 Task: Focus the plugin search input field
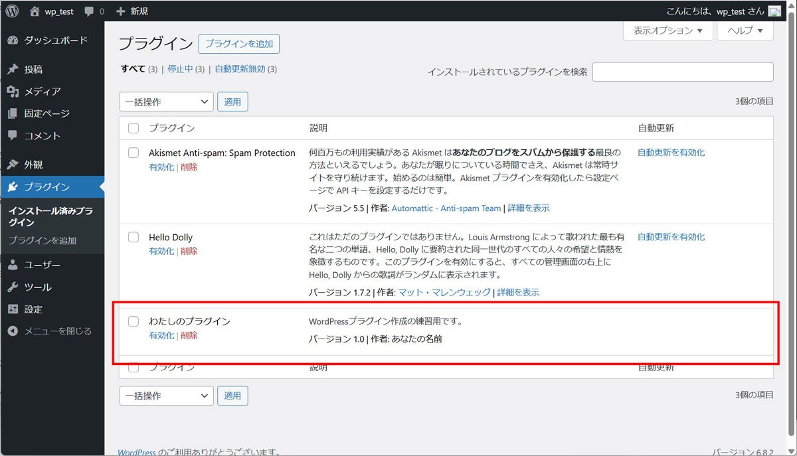683,72
